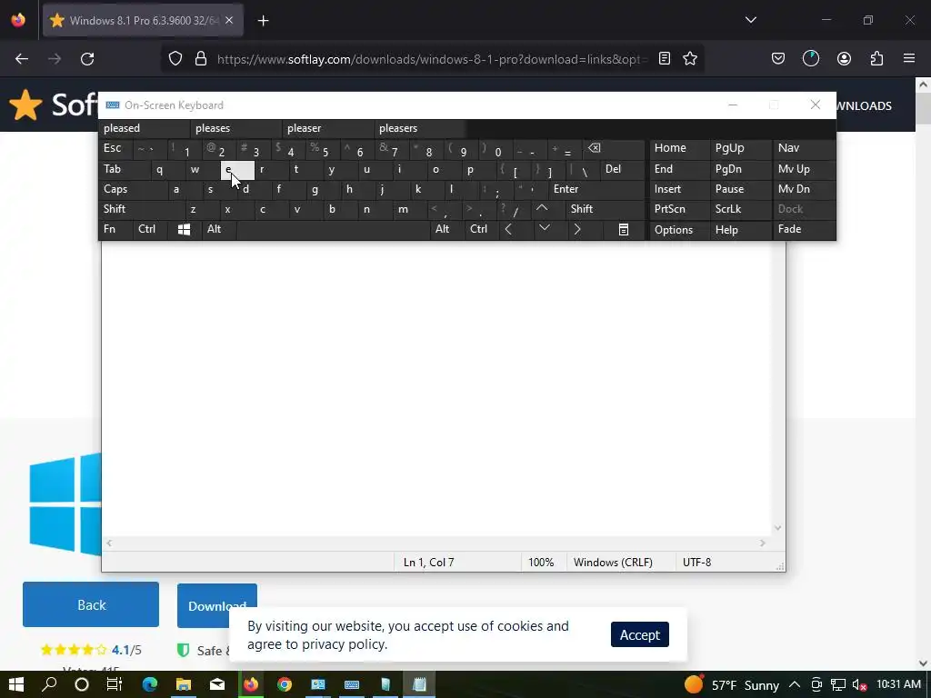This screenshot has width=931, height=698.
Task: Choose the 'pleases' text suggestion
Action: (236, 128)
